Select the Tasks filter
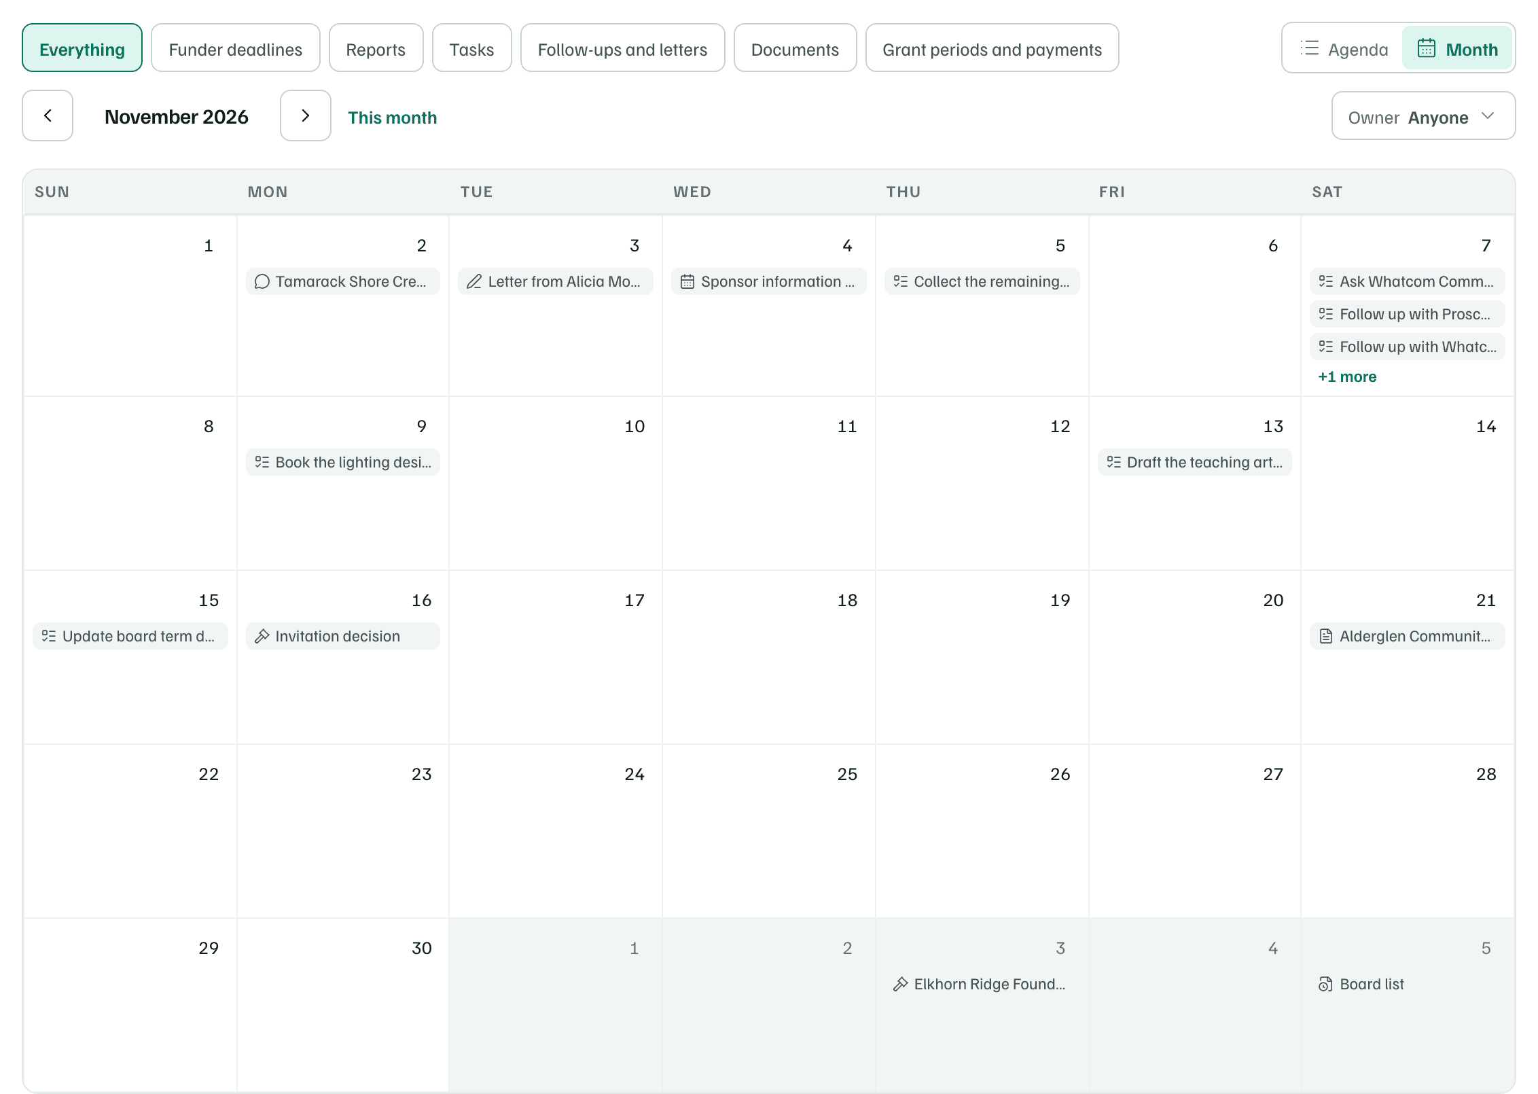Image resolution: width=1538 pixels, height=1094 pixels. point(471,49)
